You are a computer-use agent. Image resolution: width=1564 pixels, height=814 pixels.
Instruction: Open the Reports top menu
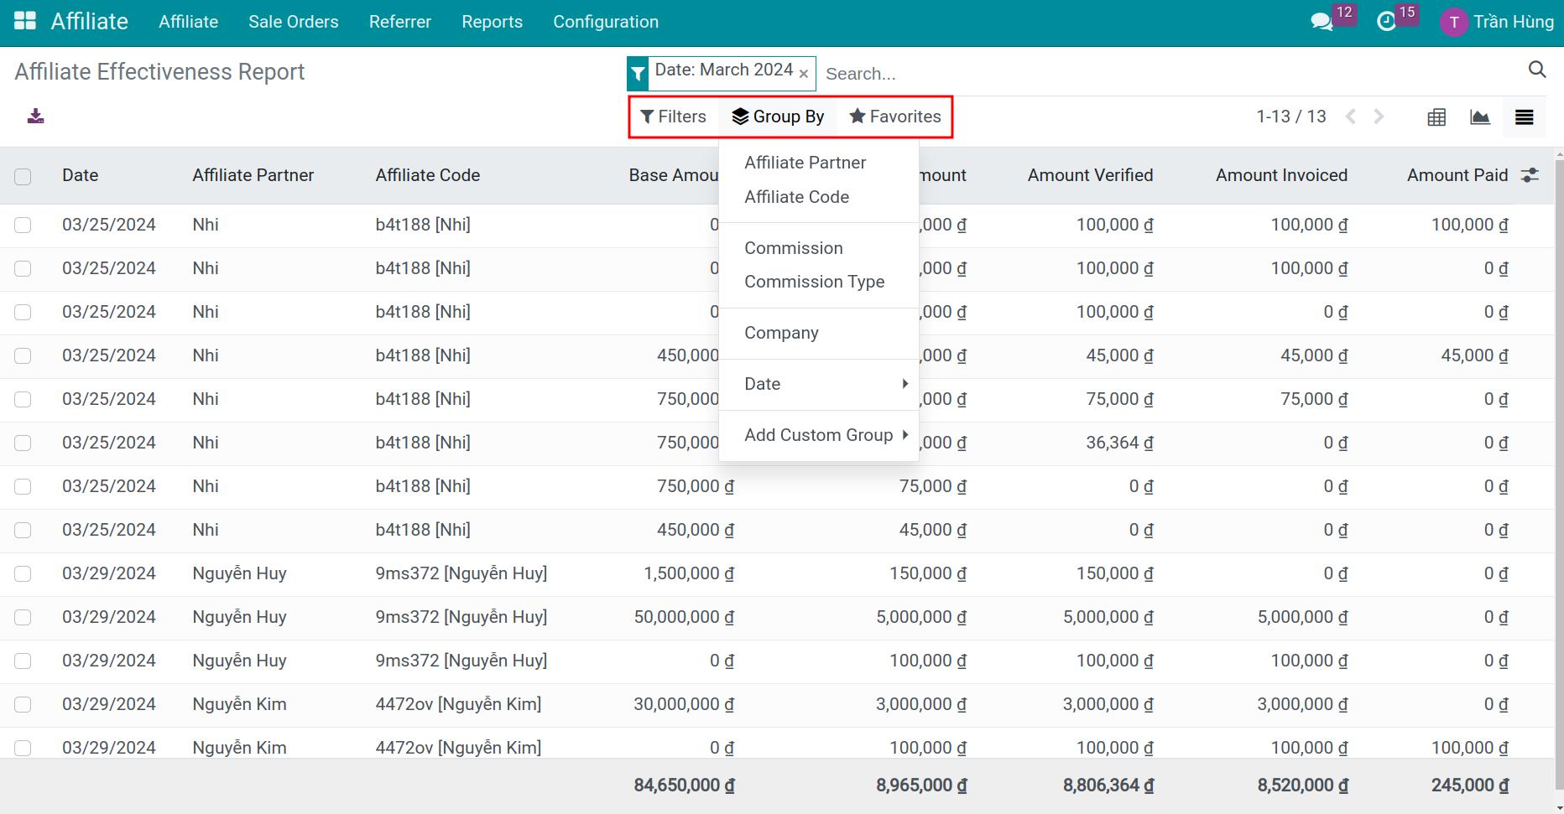tap(492, 22)
